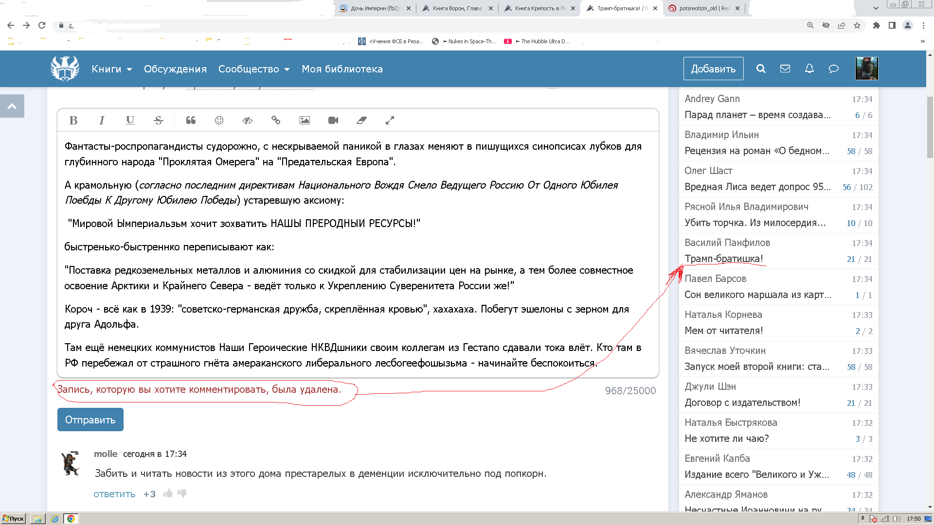This screenshot has width=934, height=525.
Task: Expand editor to fullscreen mode
Action: (390, 120)
